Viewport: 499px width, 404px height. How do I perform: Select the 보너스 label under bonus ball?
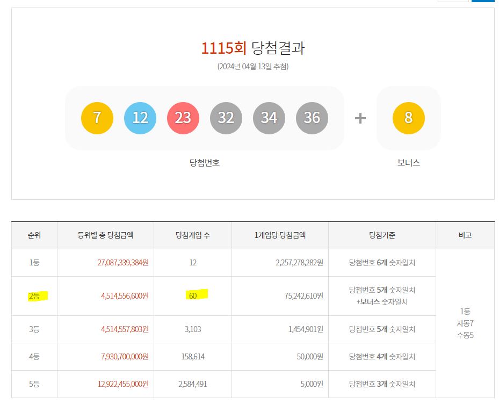coord(408,163)
